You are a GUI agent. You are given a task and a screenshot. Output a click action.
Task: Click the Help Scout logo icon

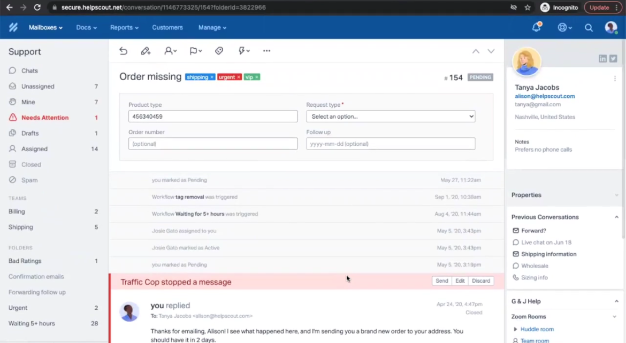[x=13, y=27]
